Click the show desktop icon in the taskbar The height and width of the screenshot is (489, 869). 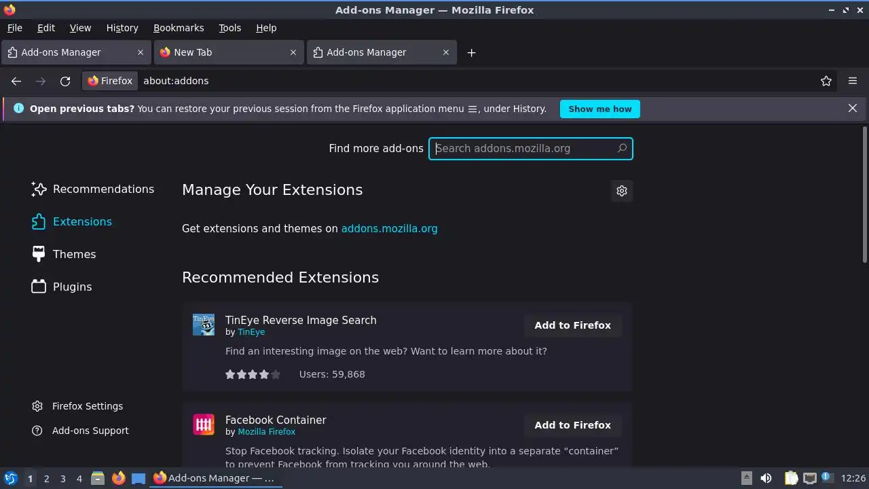pyautogui.click(x=138, y=478)
